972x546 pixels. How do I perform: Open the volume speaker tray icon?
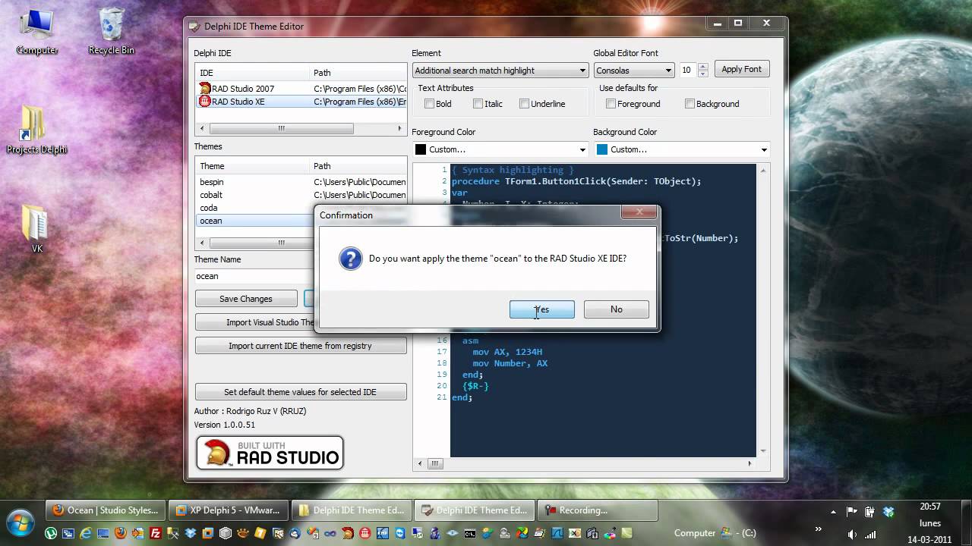click(852, 535)
